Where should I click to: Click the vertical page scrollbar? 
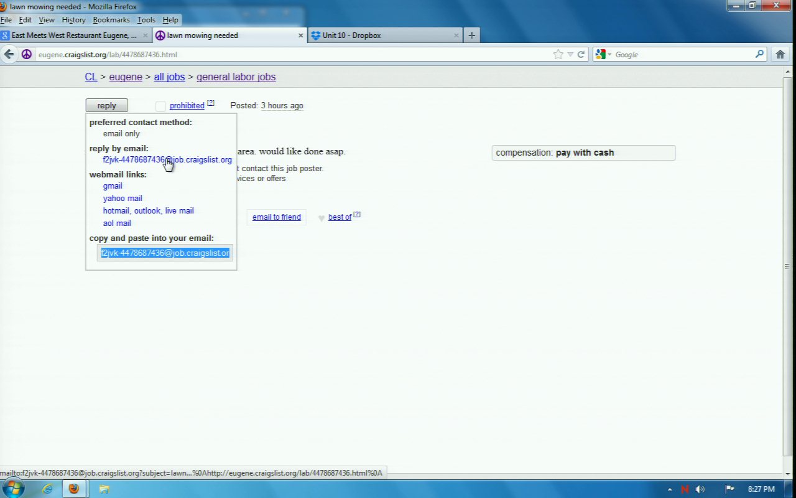787,266
